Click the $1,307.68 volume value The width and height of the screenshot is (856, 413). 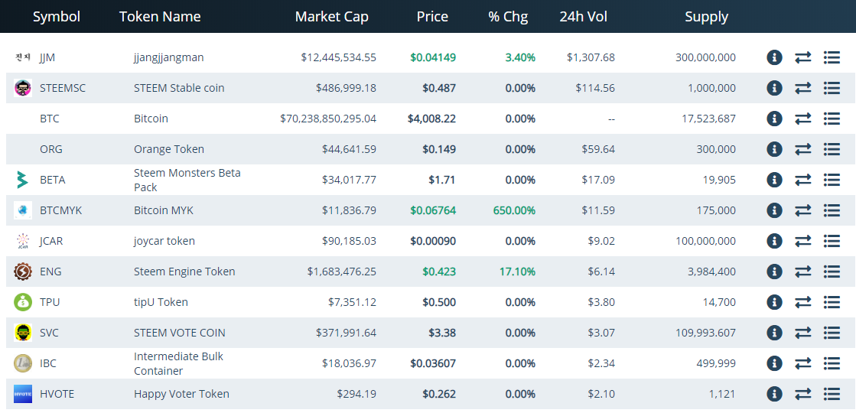tap(591, 57)
